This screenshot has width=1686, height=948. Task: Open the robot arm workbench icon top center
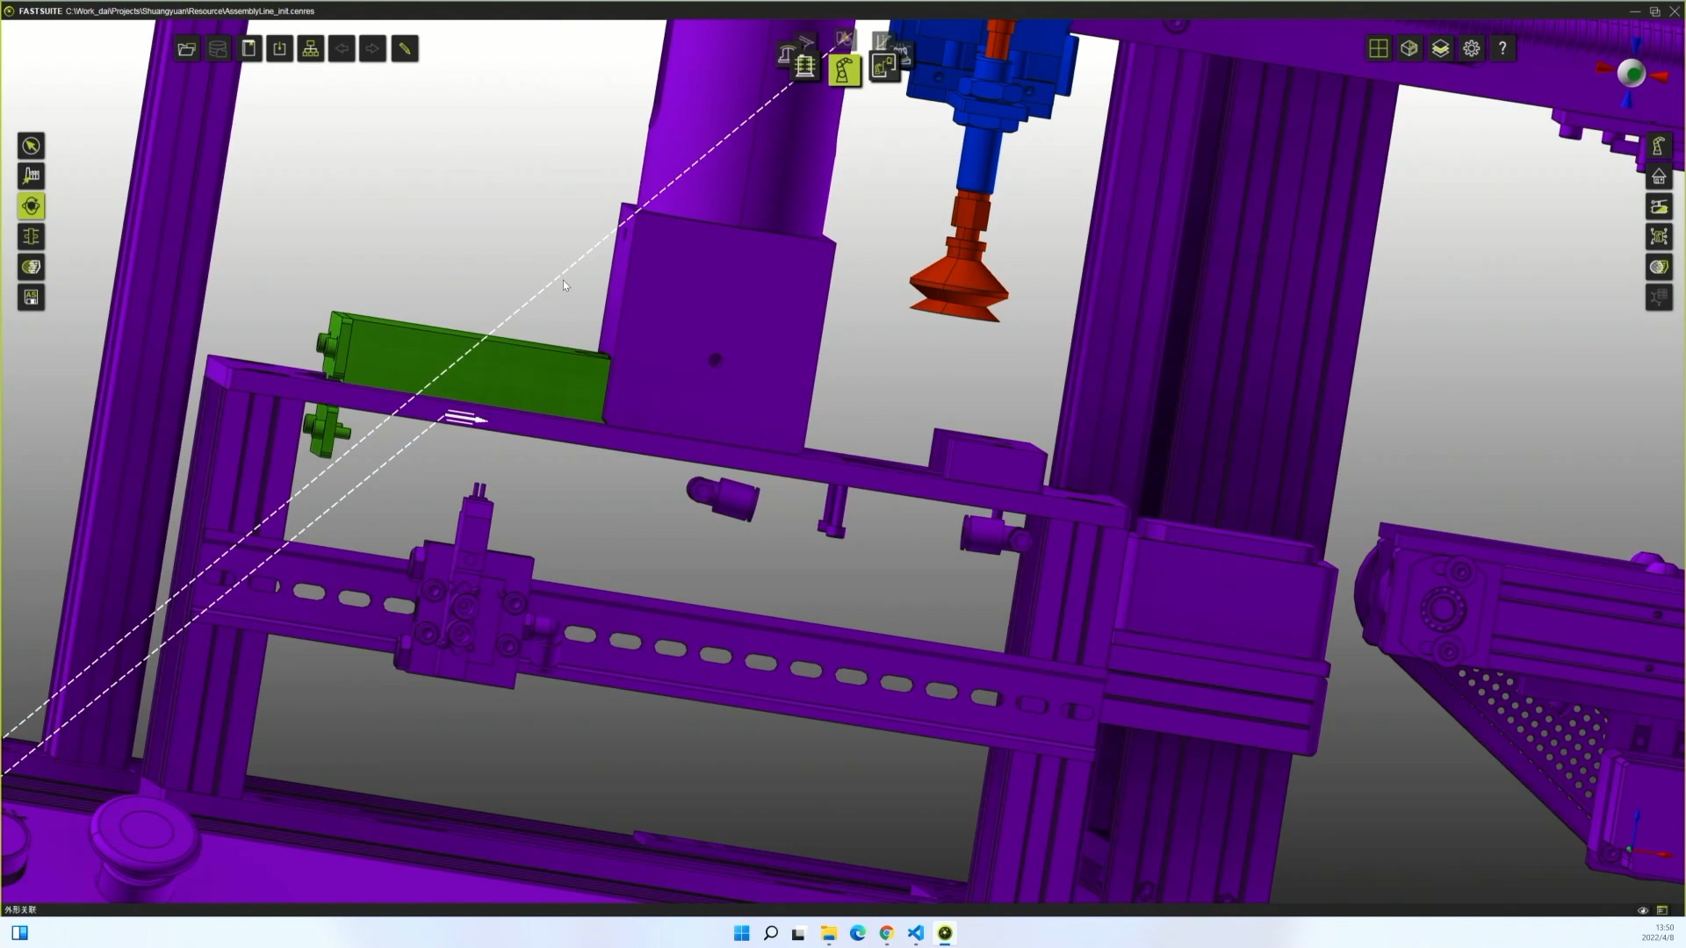844,70
